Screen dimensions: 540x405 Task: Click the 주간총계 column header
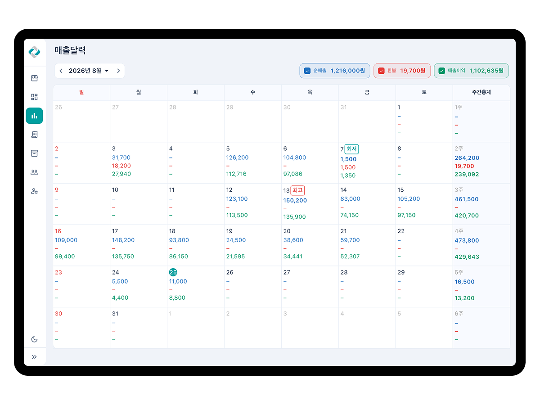tap(481, 92)
